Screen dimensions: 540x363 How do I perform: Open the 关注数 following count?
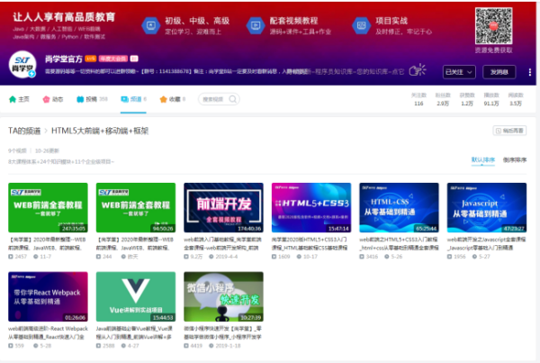[418, 99]
